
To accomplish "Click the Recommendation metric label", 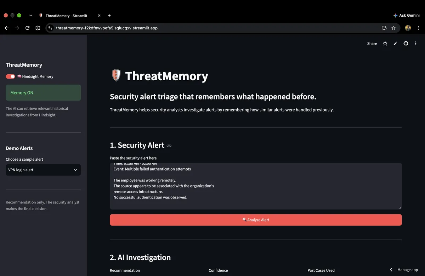I will pos(125,270).
